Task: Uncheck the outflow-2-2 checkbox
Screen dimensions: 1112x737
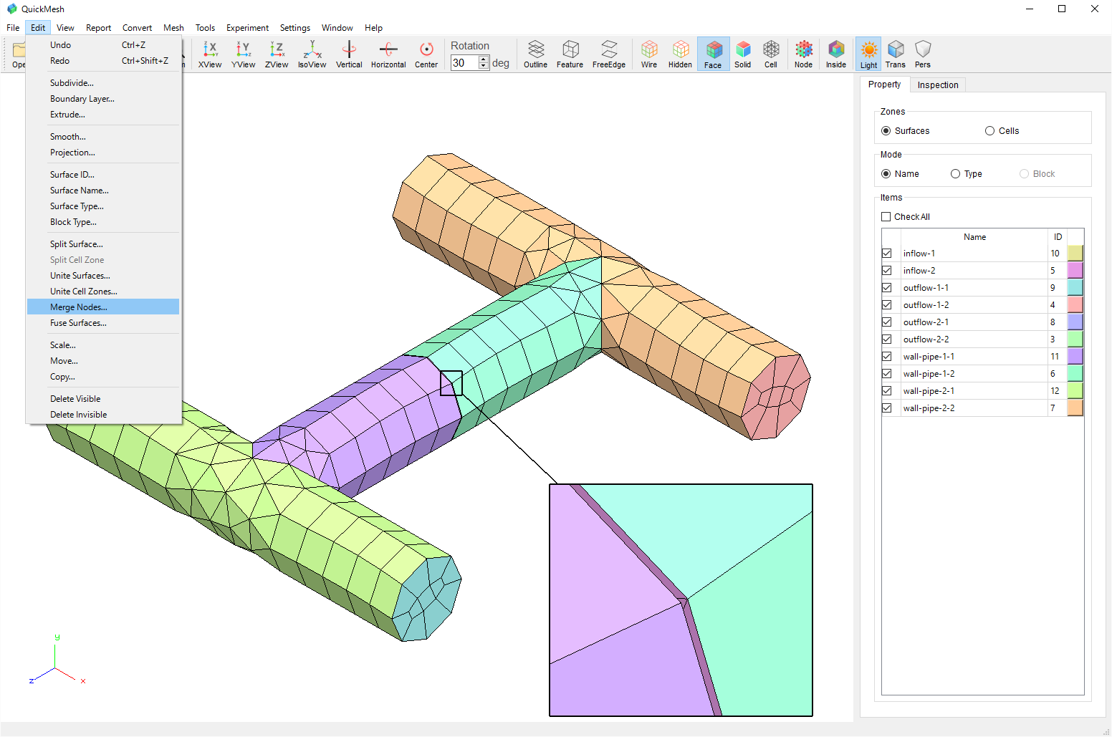Action: [887, 339]
